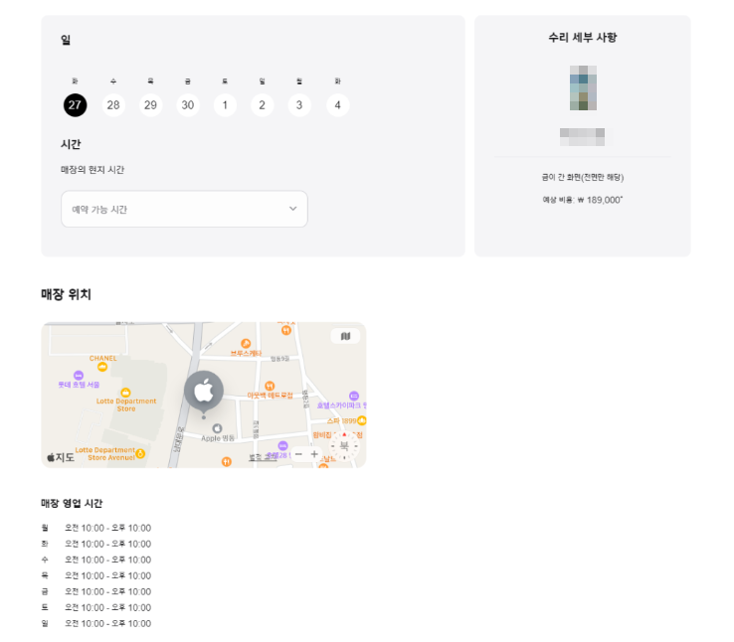The height and width of the screenshot is (642, 734).
Task: Click the chevron in the time selector
Action: click(x=292, y=209)
